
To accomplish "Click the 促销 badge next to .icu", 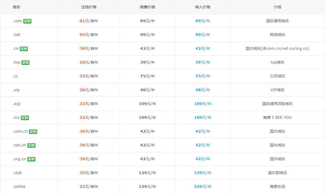I will tap(25, 118).
